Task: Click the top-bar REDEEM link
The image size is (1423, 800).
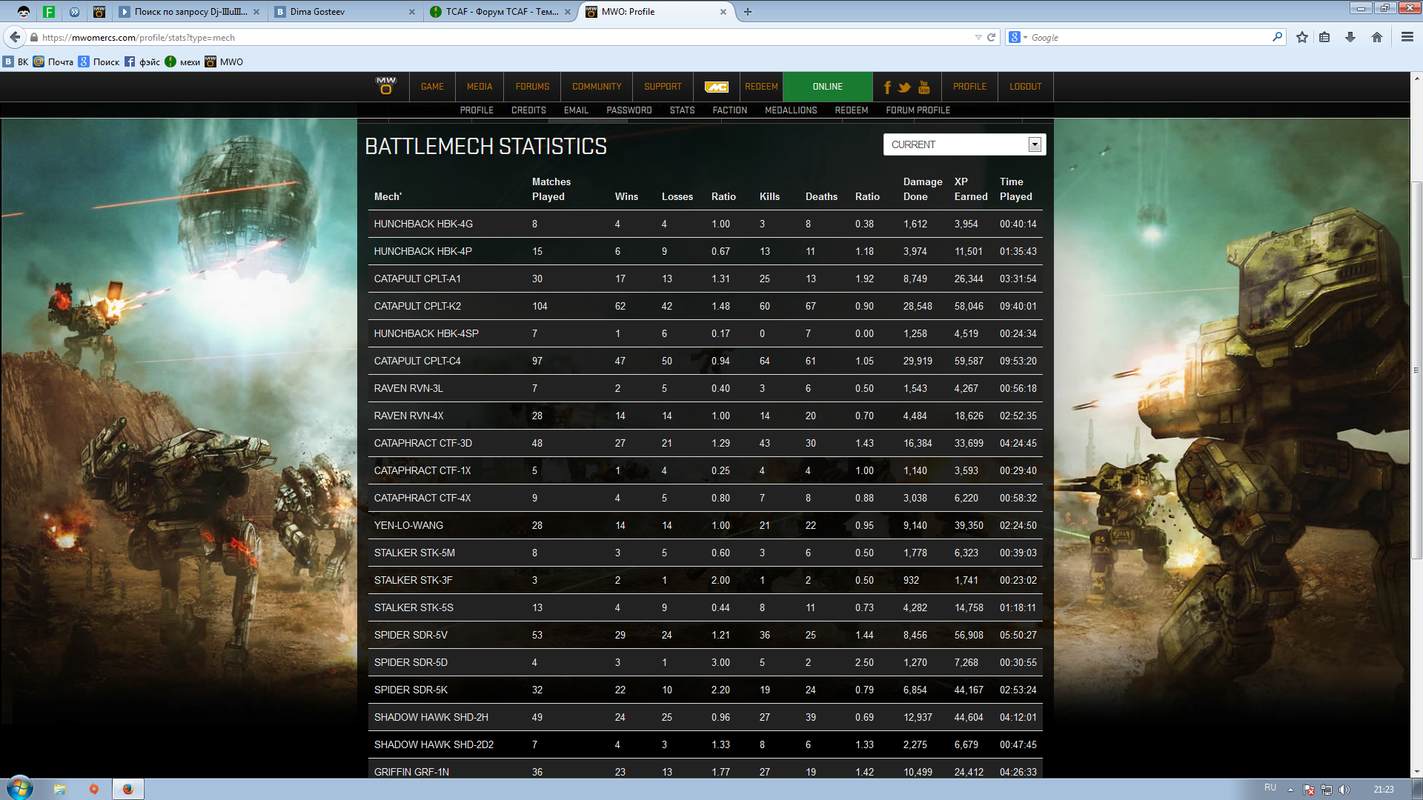Action: 761,87
